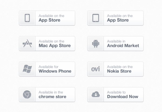Click the "chrome store" button text

click(x=52, y=97)
